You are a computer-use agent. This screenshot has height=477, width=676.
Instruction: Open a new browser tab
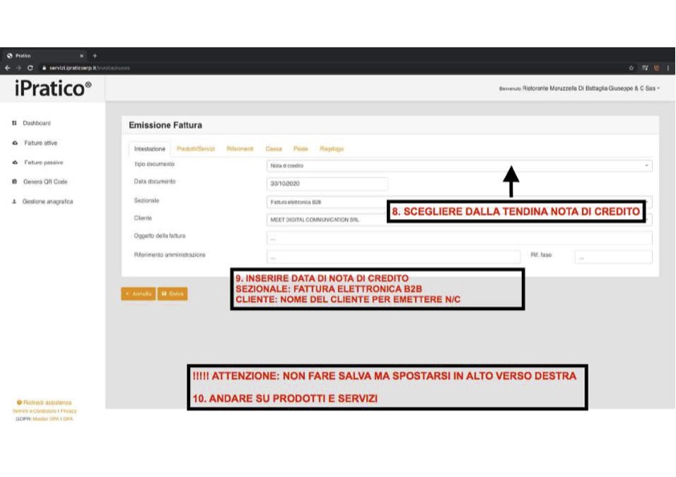pyautogui.click(x=96, y=55)
